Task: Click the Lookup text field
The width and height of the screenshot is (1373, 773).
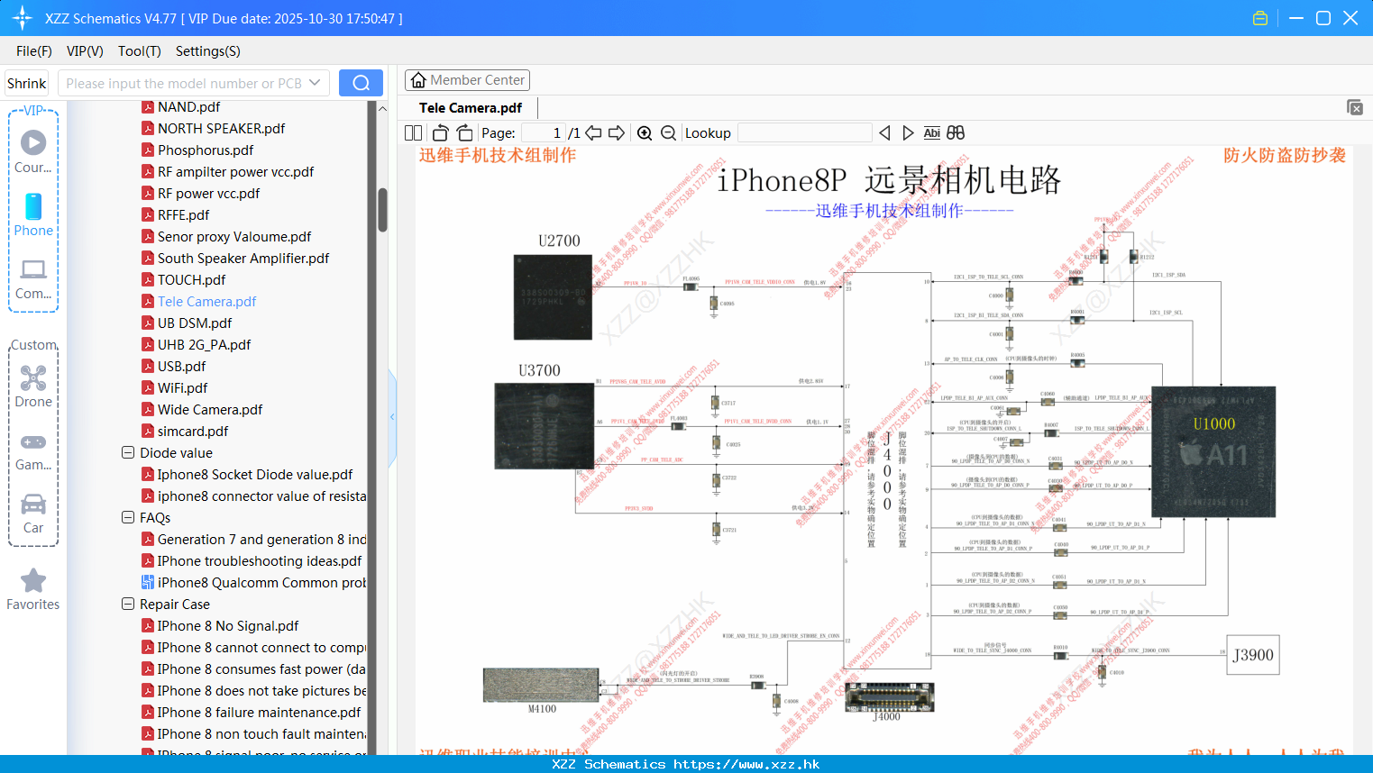Action: point(805,132)
